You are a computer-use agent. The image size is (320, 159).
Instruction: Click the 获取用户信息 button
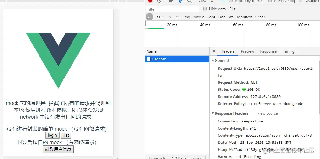coord(58,149)
